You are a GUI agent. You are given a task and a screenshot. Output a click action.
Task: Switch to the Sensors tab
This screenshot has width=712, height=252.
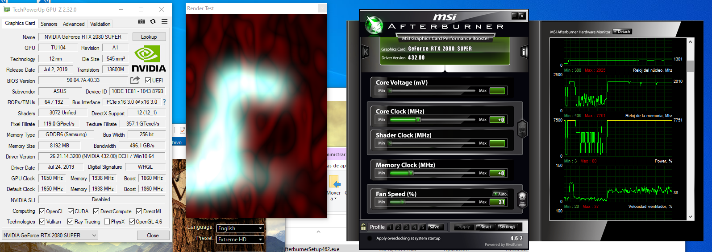[49, 24]
